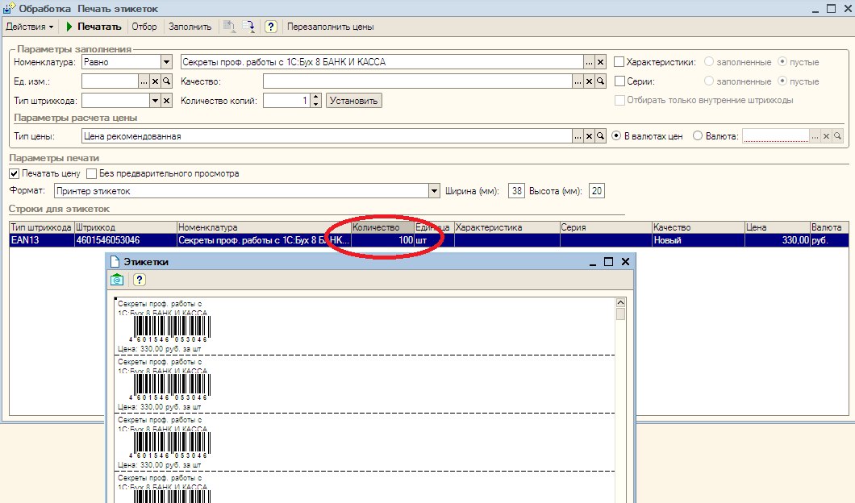Click the Штрихкод column header
The width and height of the screenshot is (855, 503).
pos(125,227)
